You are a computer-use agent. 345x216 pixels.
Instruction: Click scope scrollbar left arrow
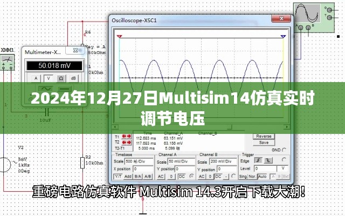[115, 127]
